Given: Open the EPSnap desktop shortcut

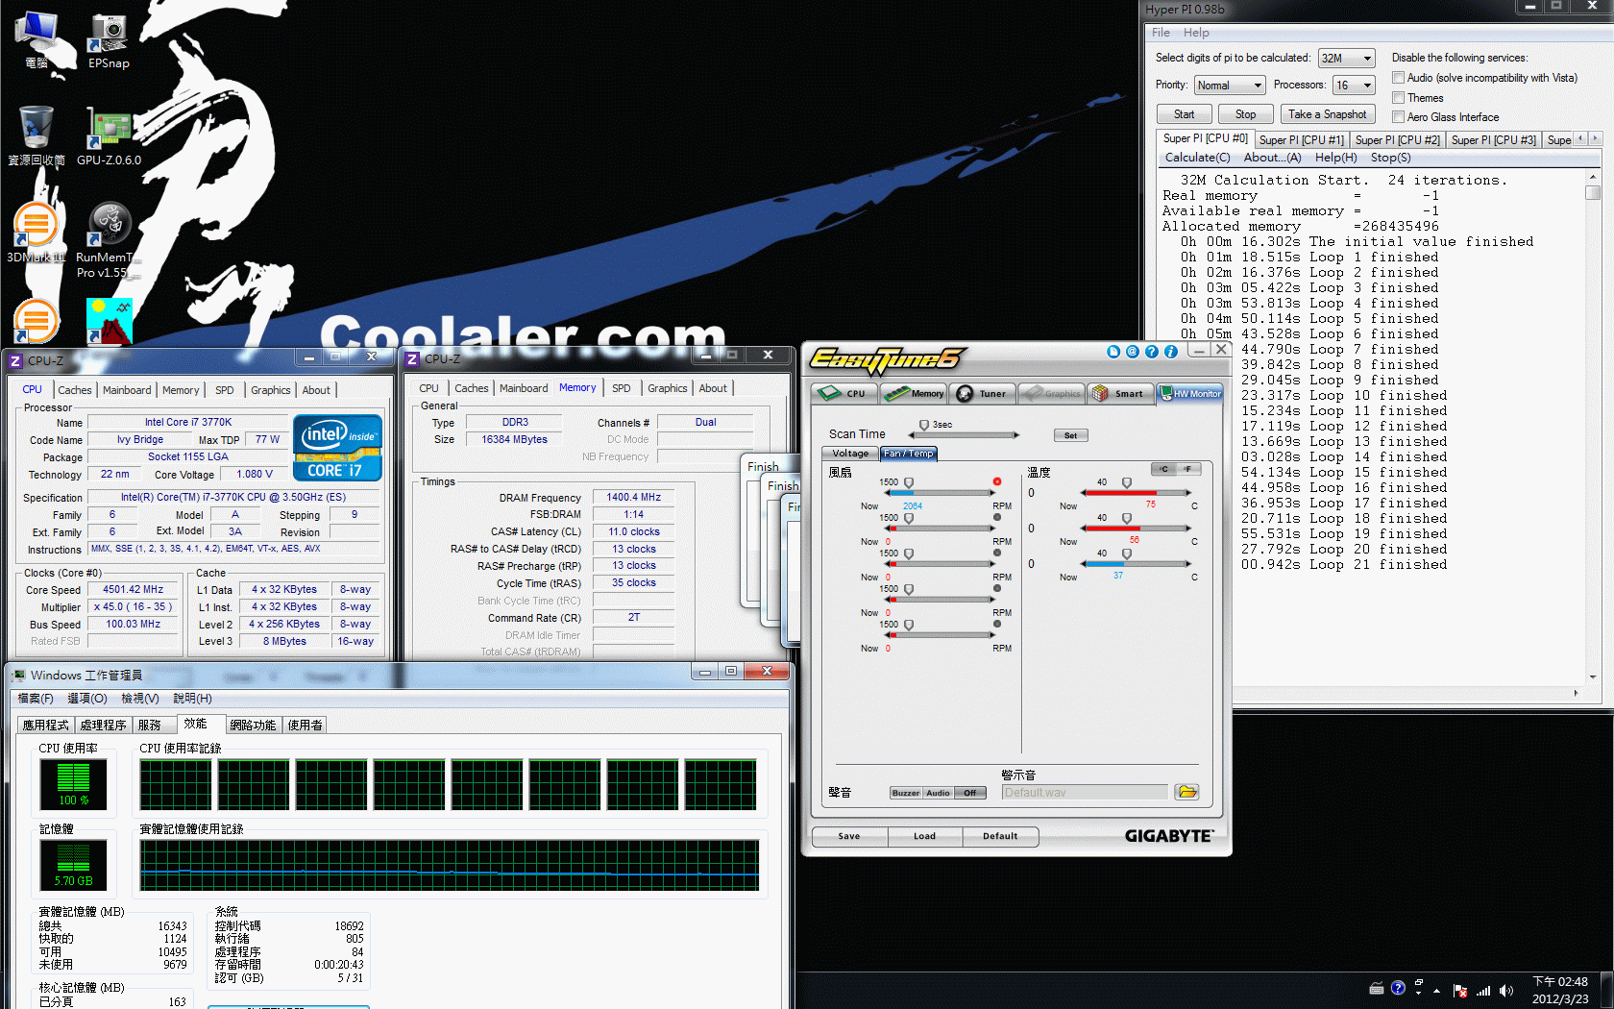Looking at the screenshot, I should pos(109,40).
